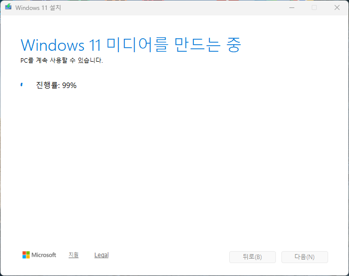This screenshot has height=276, width=349.
Task: Click the Windows 11 setup title bar icon
Action: (8, 7)
